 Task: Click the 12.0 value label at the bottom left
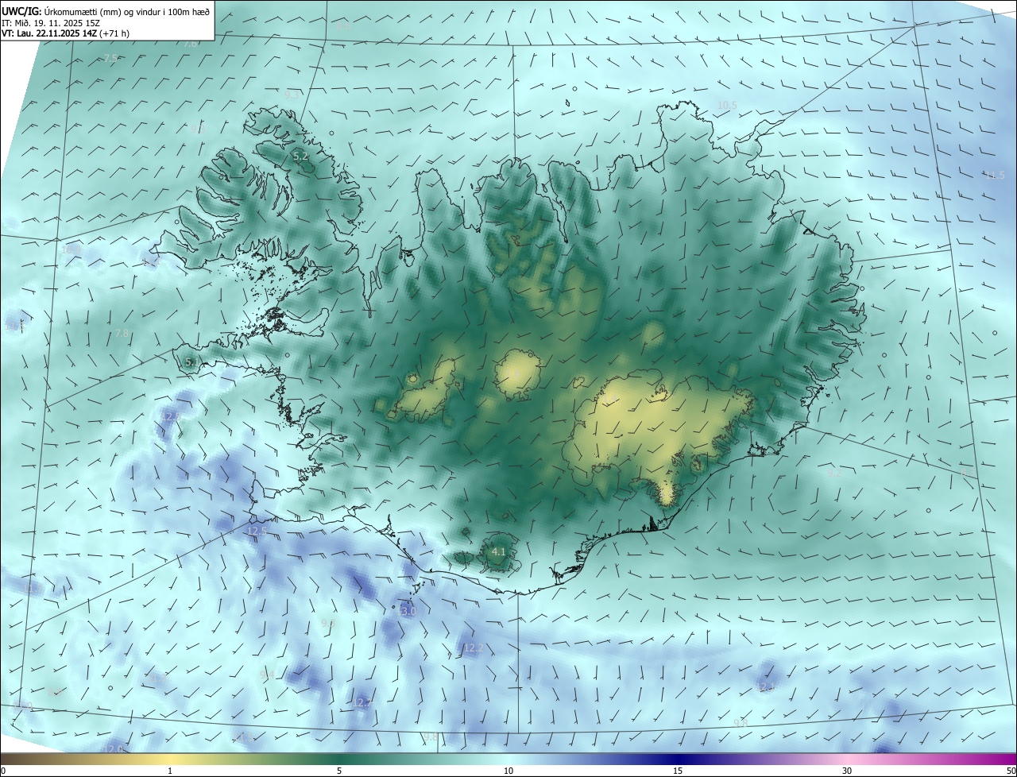point(113,749)
